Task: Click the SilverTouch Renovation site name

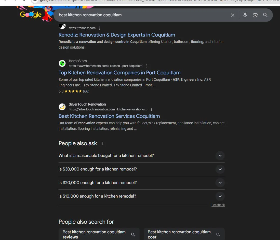Action: 87,104
